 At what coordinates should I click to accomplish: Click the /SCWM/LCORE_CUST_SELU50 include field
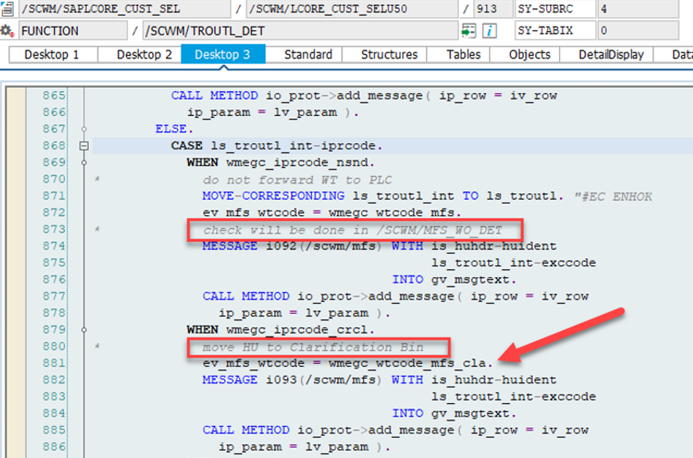pos(352,9)
